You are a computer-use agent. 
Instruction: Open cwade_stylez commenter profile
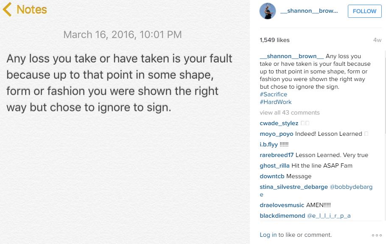coord(279,123)
